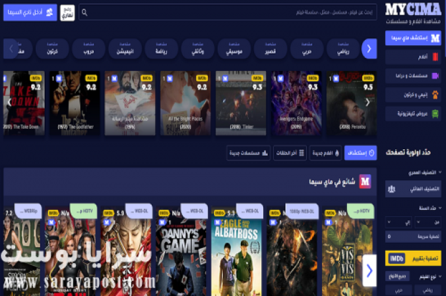Image resolution: width=446 pixels, height=296 pixels.
Task: Open the إلي year dropdown
Action: point(398,222)
